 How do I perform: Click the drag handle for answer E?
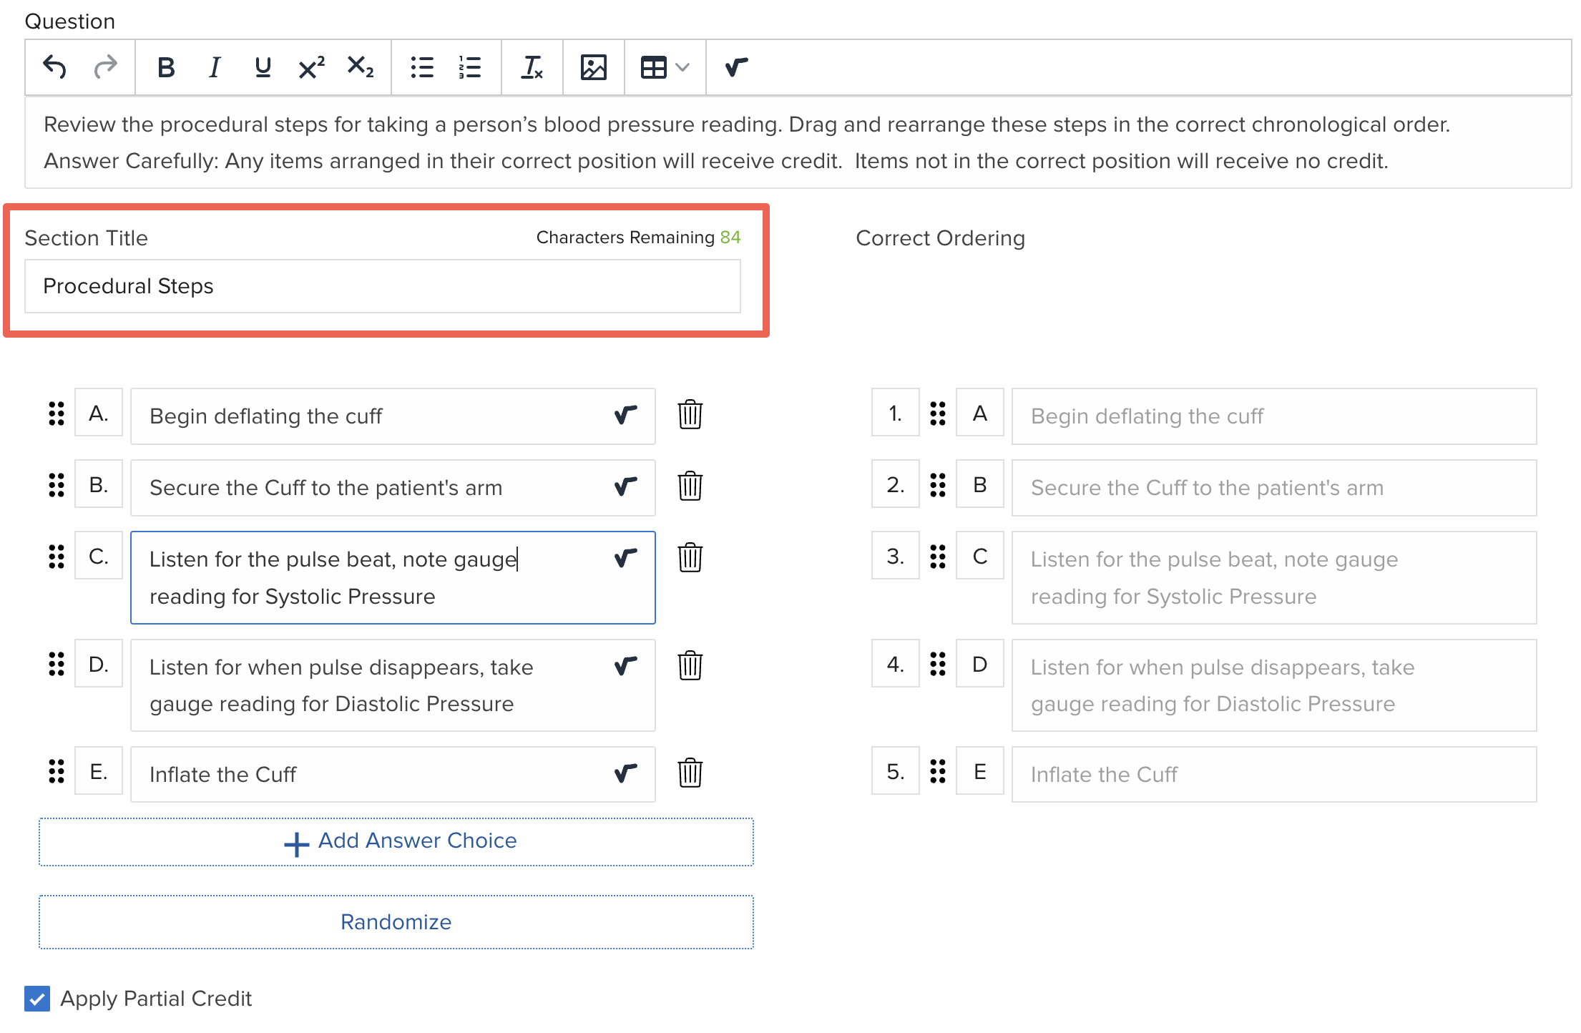coord(57,771)
